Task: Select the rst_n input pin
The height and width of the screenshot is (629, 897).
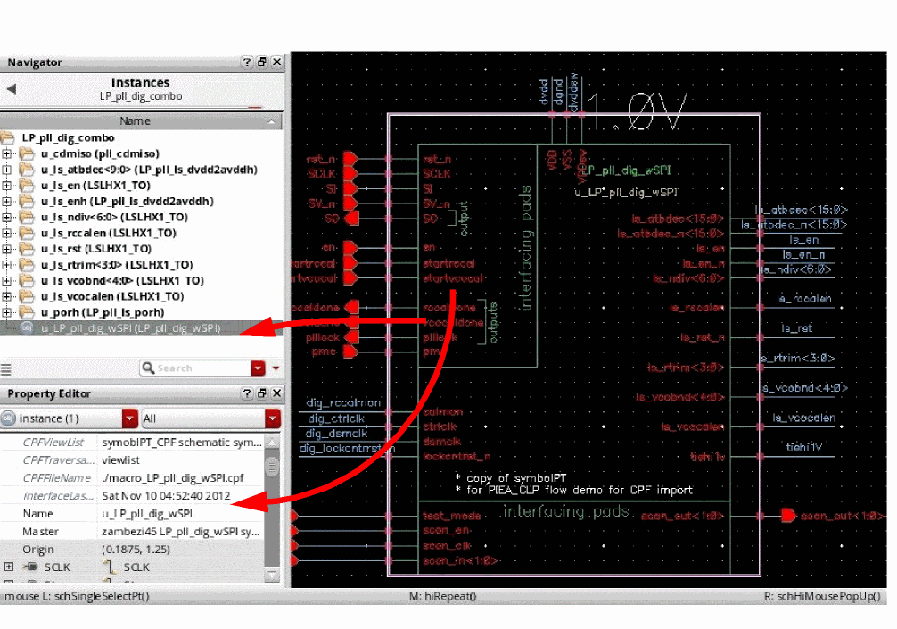Action: coord(350,159)
